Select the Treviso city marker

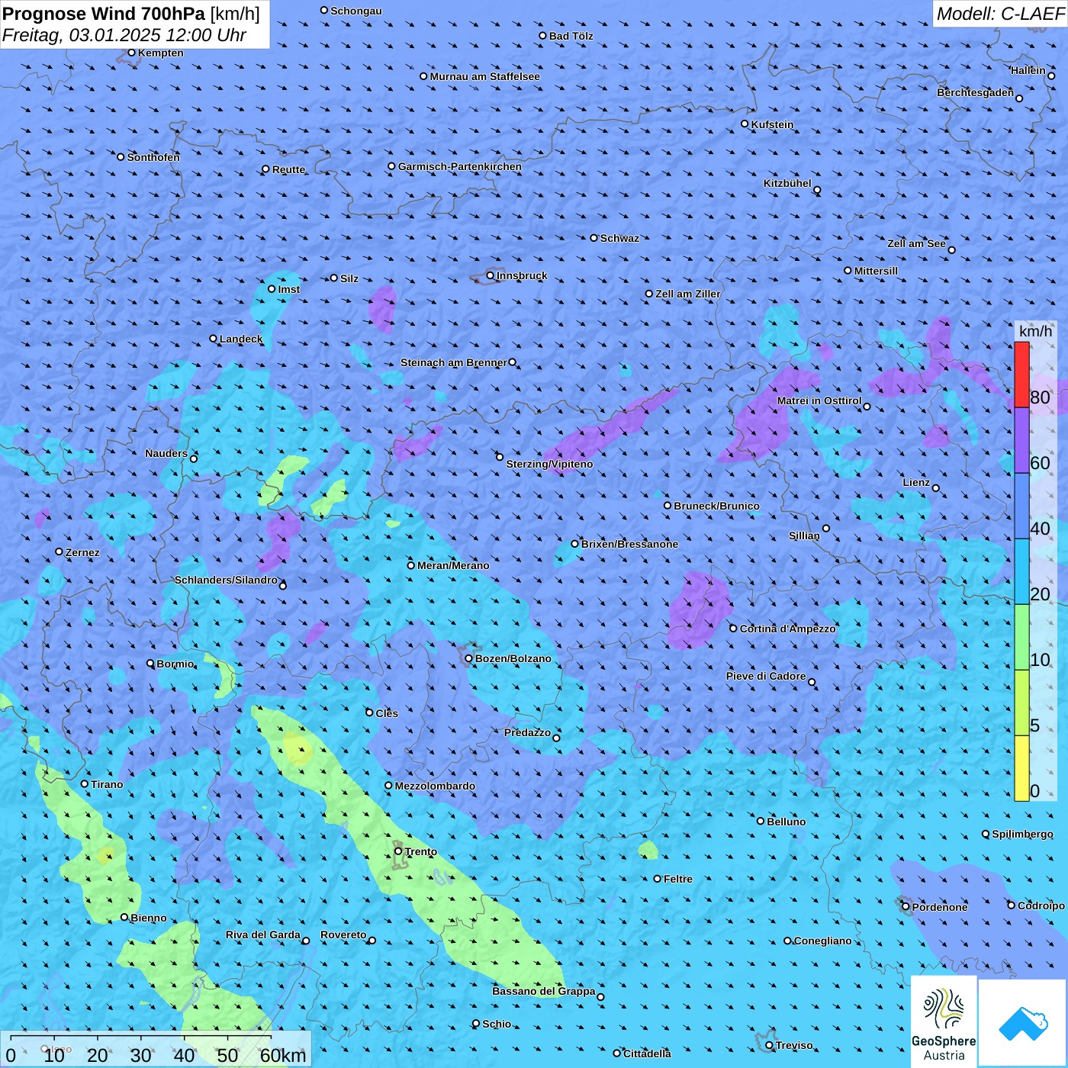[x=770, y=1045]
